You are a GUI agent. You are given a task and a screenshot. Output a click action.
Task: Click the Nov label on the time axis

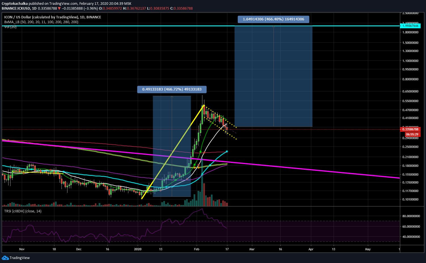point(22,249)
